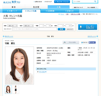Select the face portrait thumbnail

(8, 89)
